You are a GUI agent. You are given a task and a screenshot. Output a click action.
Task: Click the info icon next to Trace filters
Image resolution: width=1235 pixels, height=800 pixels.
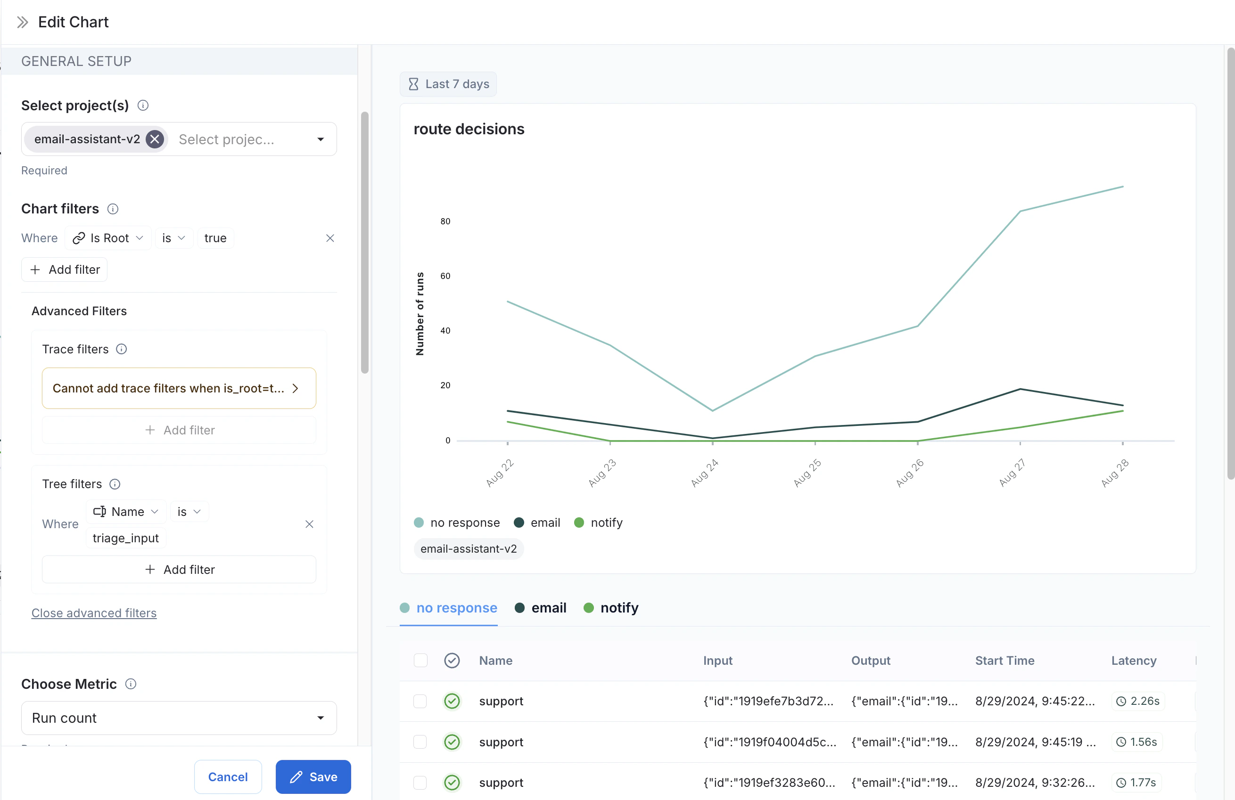click(122, 349)
